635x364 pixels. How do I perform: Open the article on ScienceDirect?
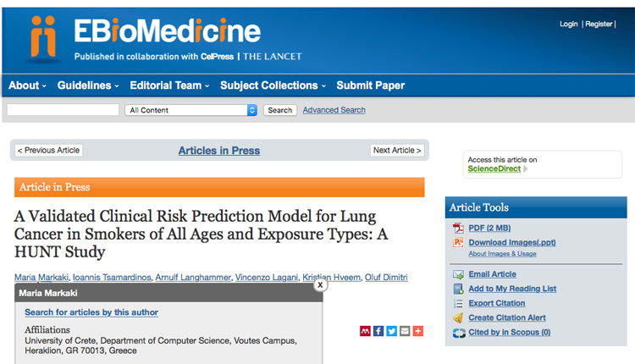coord(494,168)
